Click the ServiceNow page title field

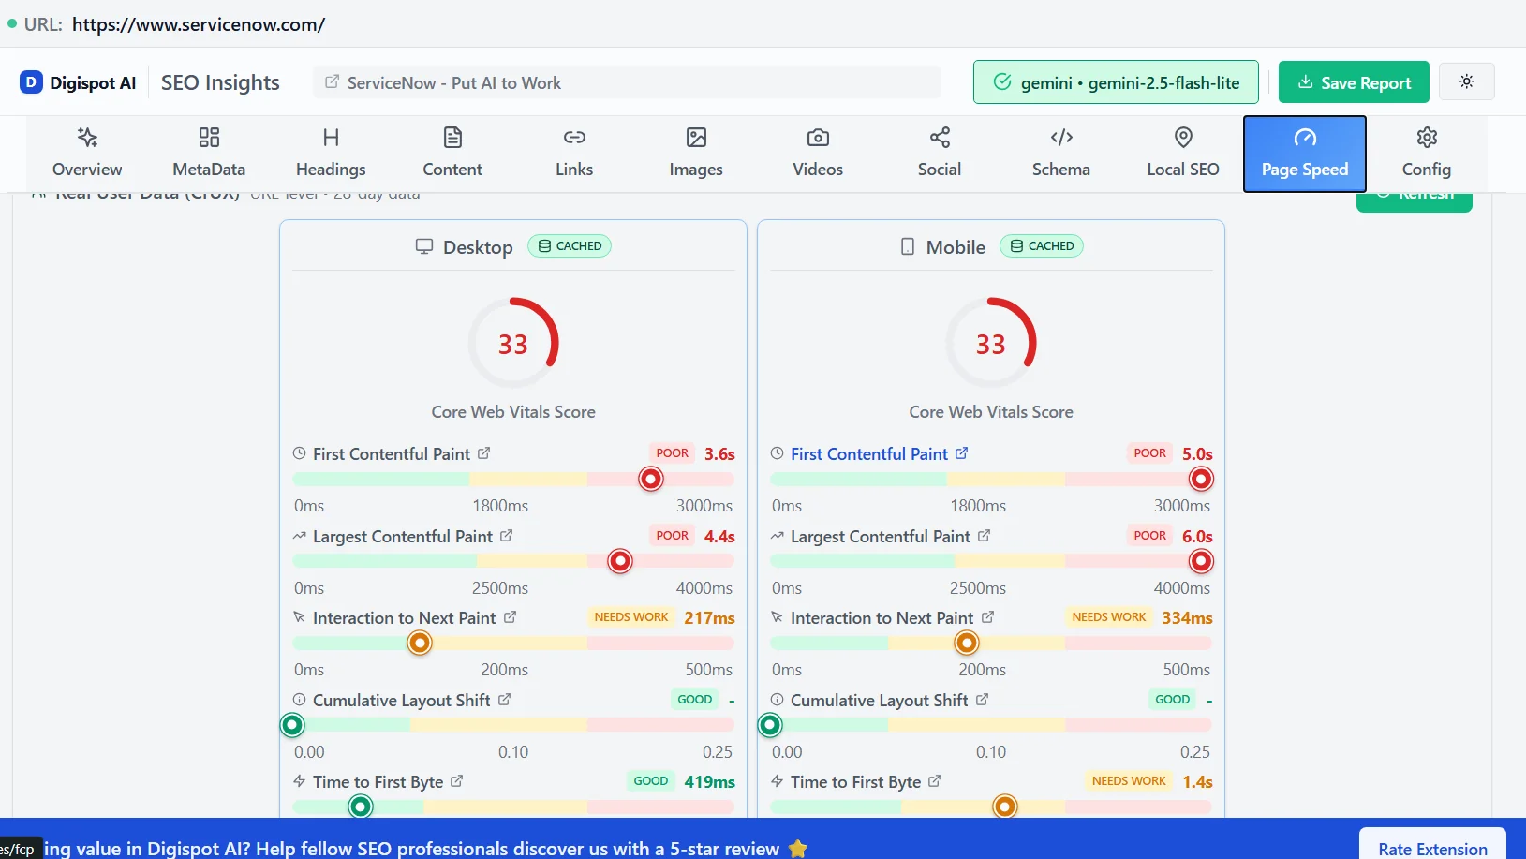(626, 82)
